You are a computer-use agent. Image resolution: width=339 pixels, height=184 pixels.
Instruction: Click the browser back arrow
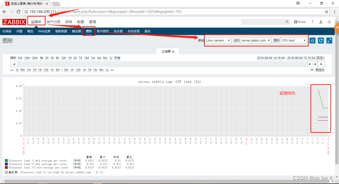click(x=4, y=12)
